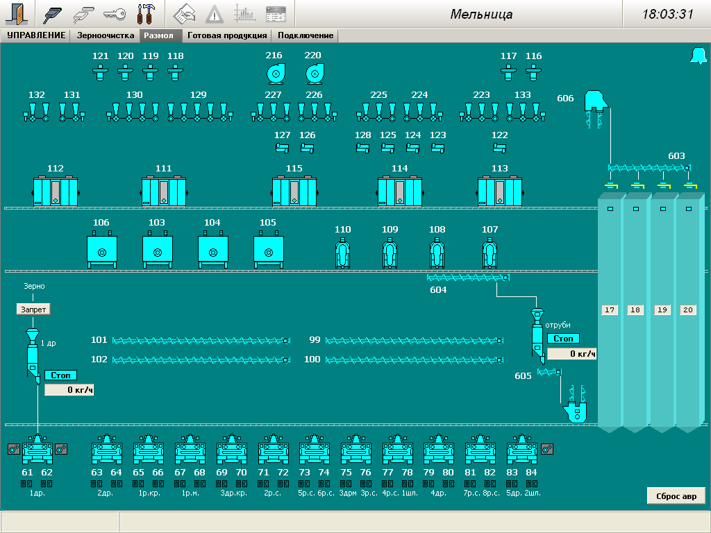Viewport: 711px width, 533px height.
Task: Click silo number 17 label
Action: point(610,310)
